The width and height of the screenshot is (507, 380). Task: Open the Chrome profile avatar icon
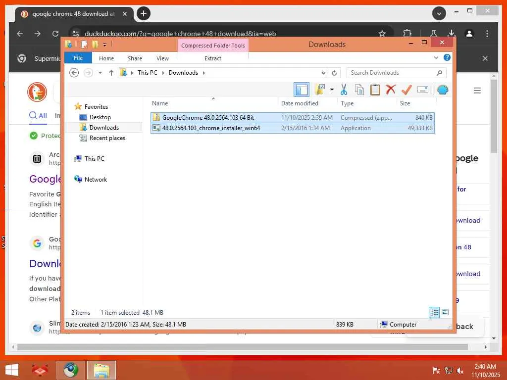[469, 34]
